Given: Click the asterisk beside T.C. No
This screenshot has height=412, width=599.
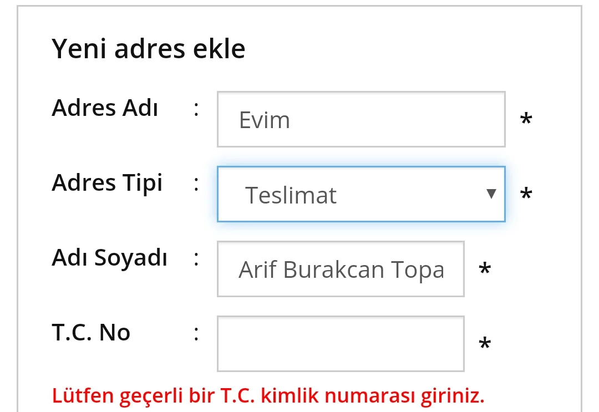Looking at the screenshot, I should 485,343.
